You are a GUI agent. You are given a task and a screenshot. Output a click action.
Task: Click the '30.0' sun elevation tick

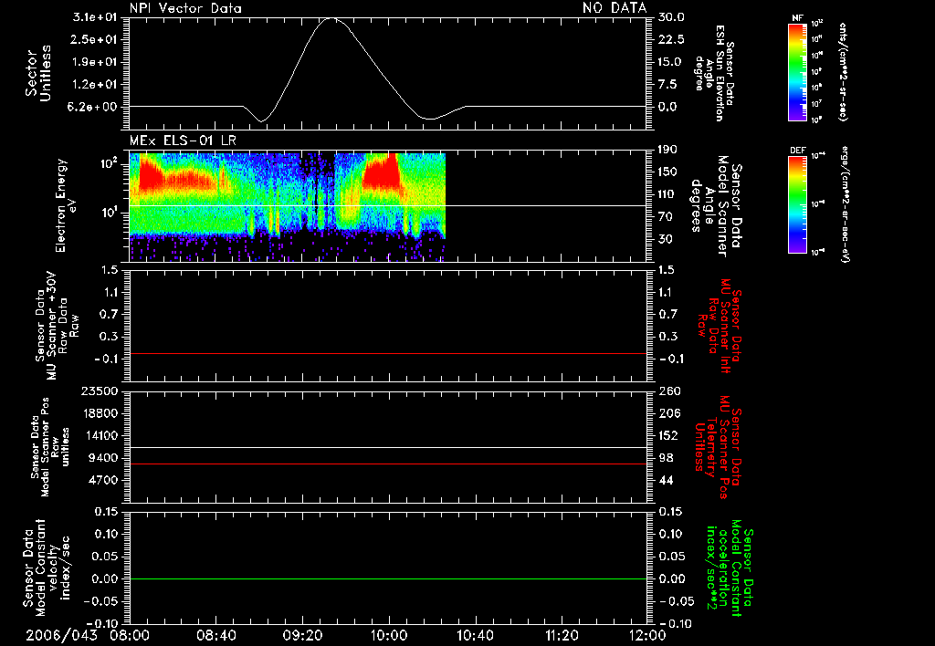point(671,17)
